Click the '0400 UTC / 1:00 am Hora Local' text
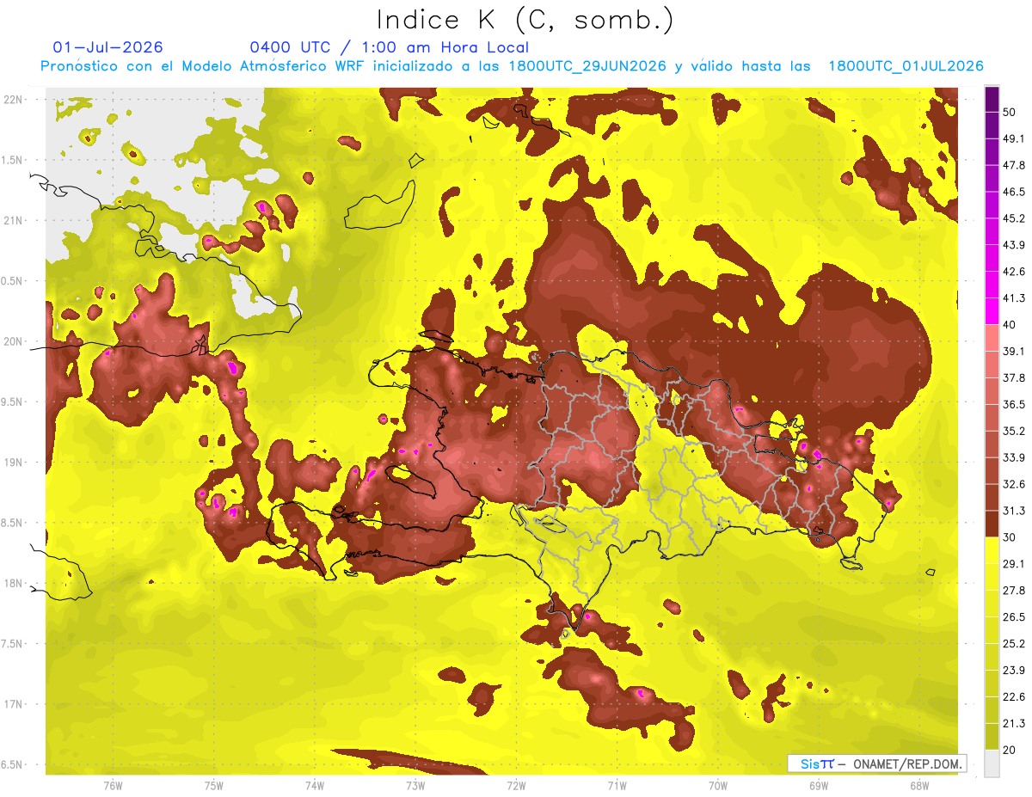 389,47
